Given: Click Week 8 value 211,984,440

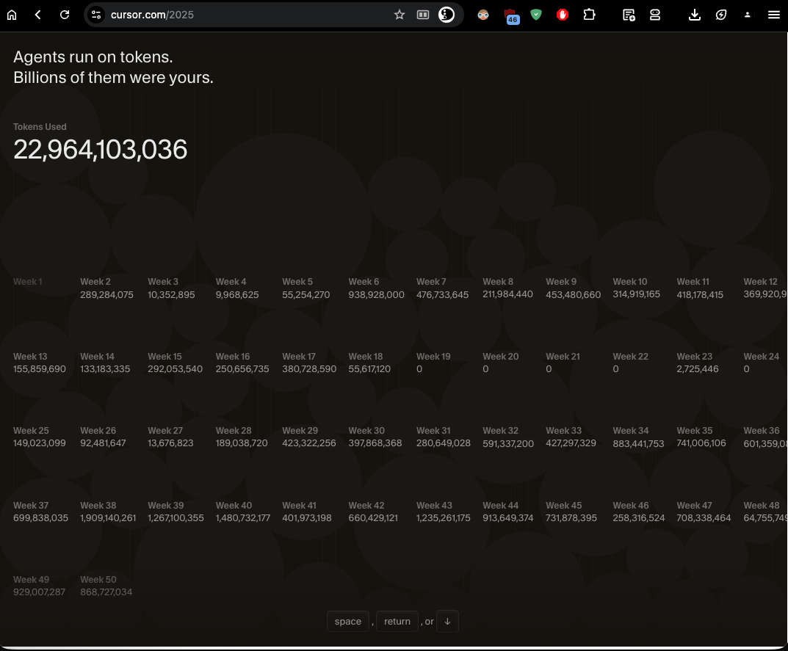Looking at the screenshot, I should pyautogui.click(x=507, y=294).
